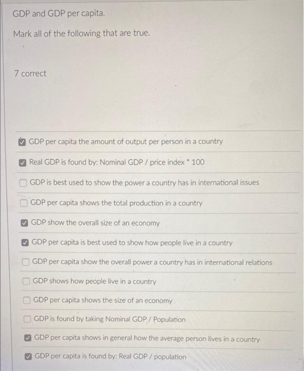Uncheck "GDP per capita is found by: Real GDP / population"
The image size is (304, 371).
point(28,357)
